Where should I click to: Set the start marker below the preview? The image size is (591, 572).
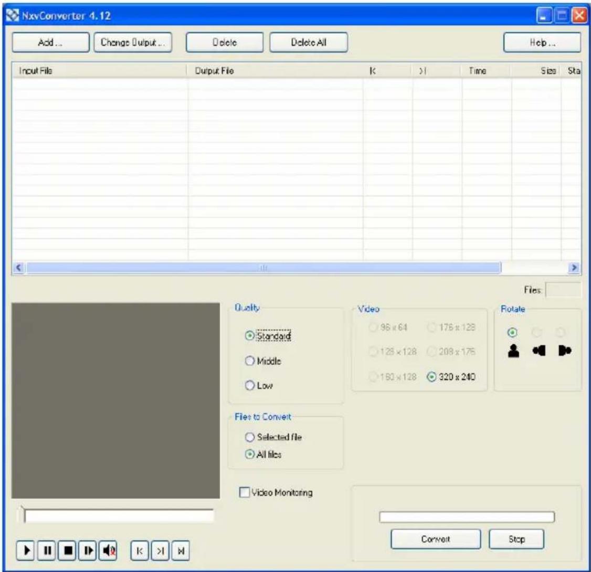140,551
